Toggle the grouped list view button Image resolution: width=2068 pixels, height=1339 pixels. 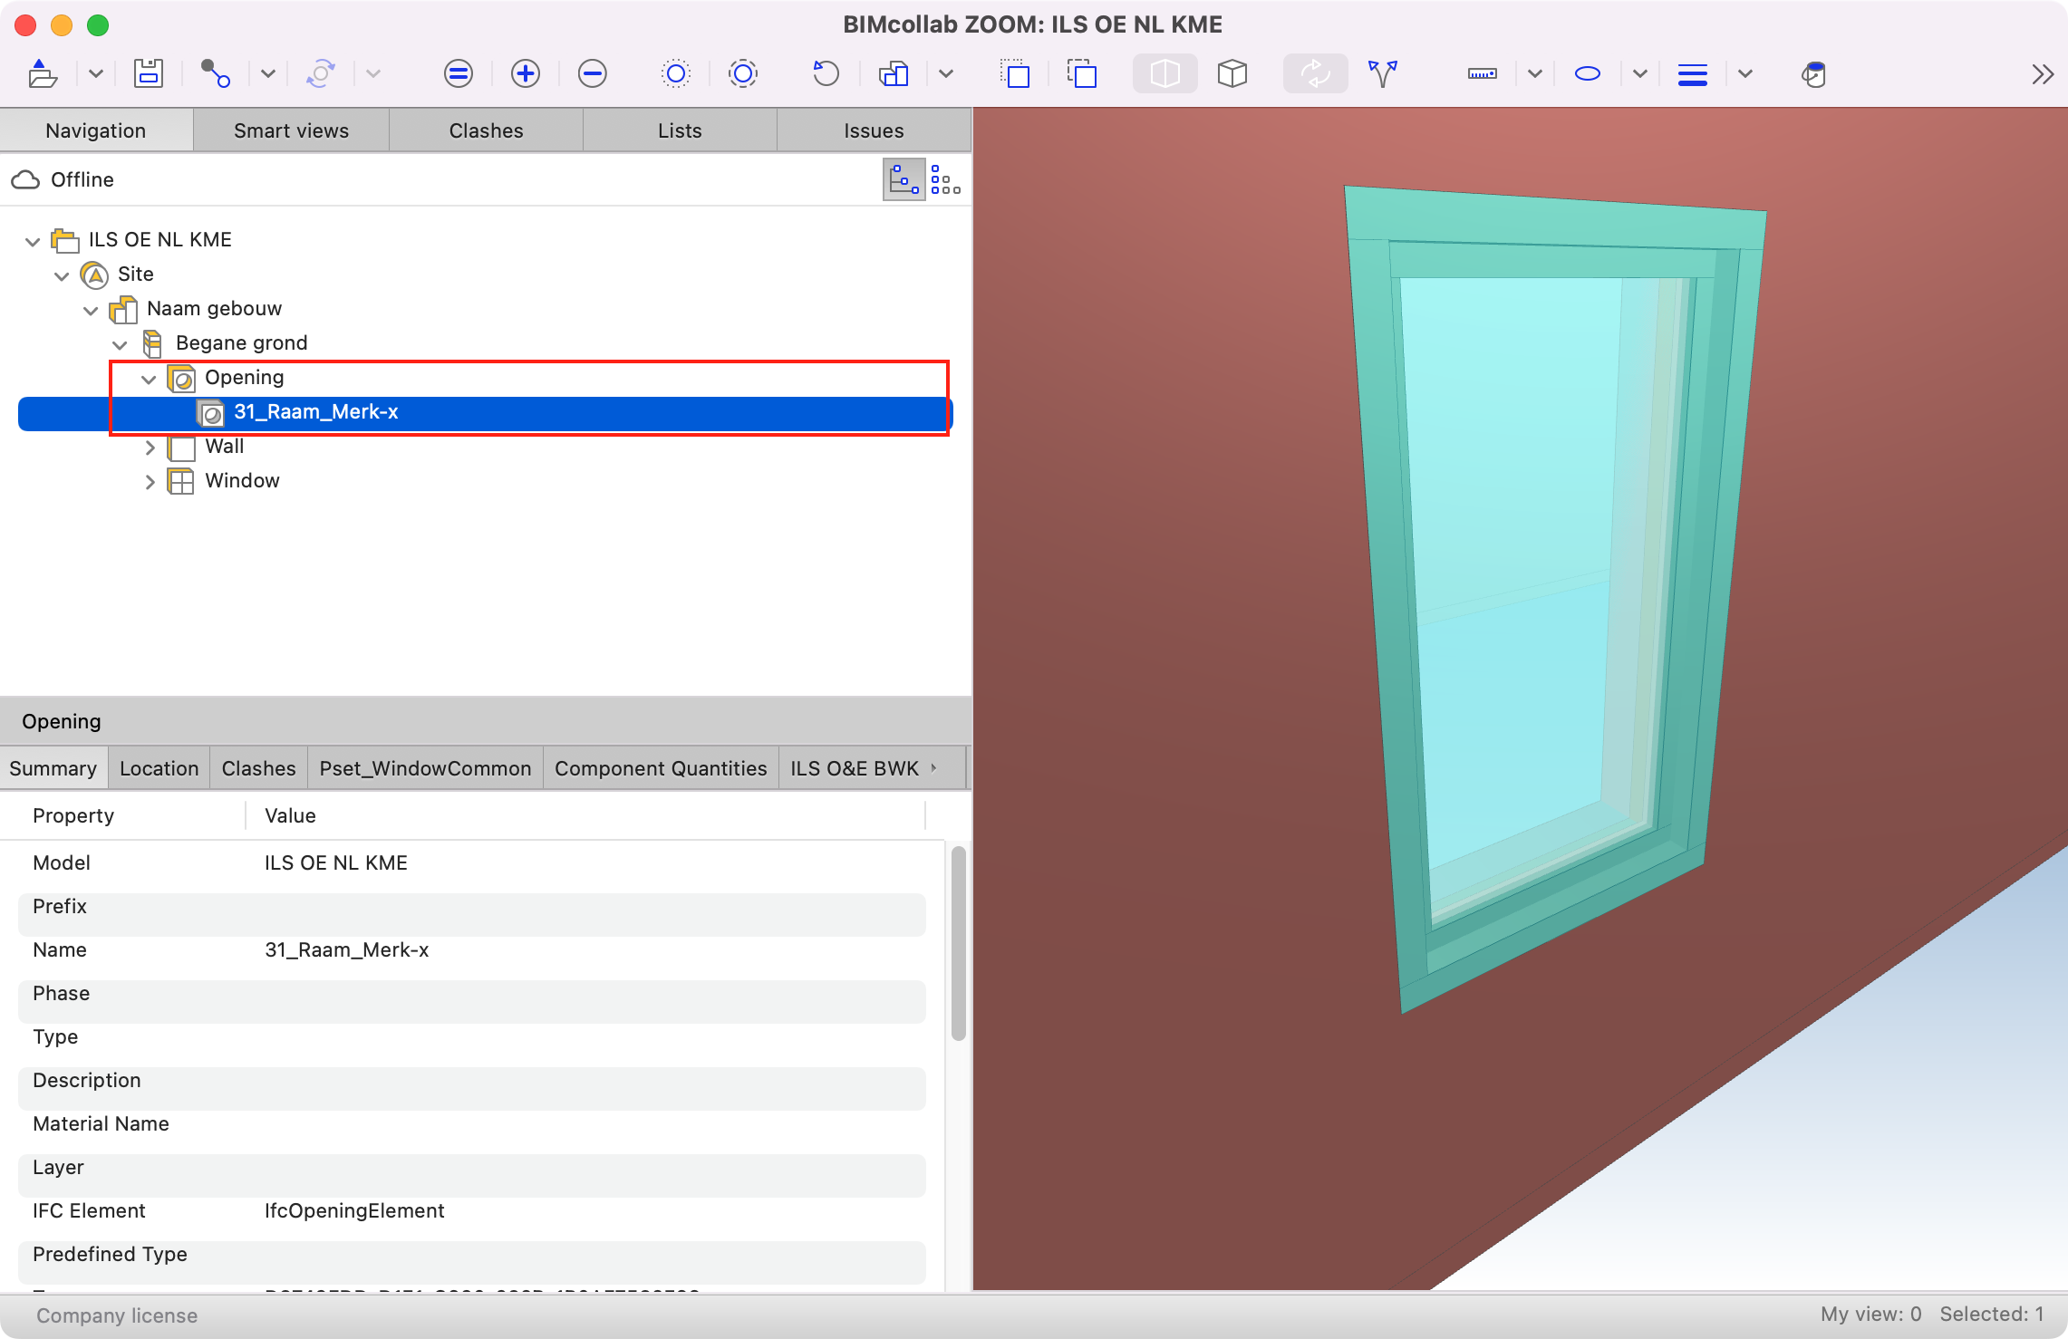click(x=946, y=179)
